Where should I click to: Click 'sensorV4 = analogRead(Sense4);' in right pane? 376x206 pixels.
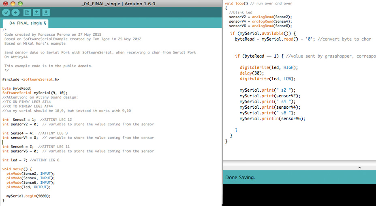pyautogui.click(x=261, y=21)
